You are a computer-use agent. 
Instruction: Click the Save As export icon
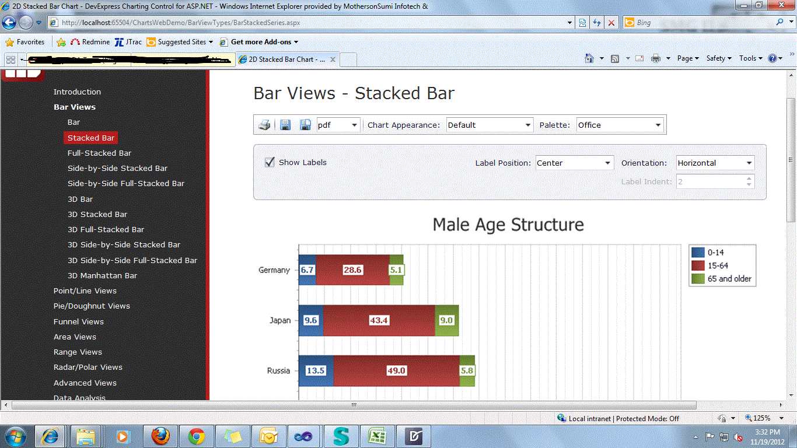tap(305, 124)
